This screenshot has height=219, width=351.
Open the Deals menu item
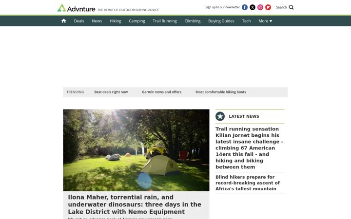pyautogui.click(x=79, y=21)
